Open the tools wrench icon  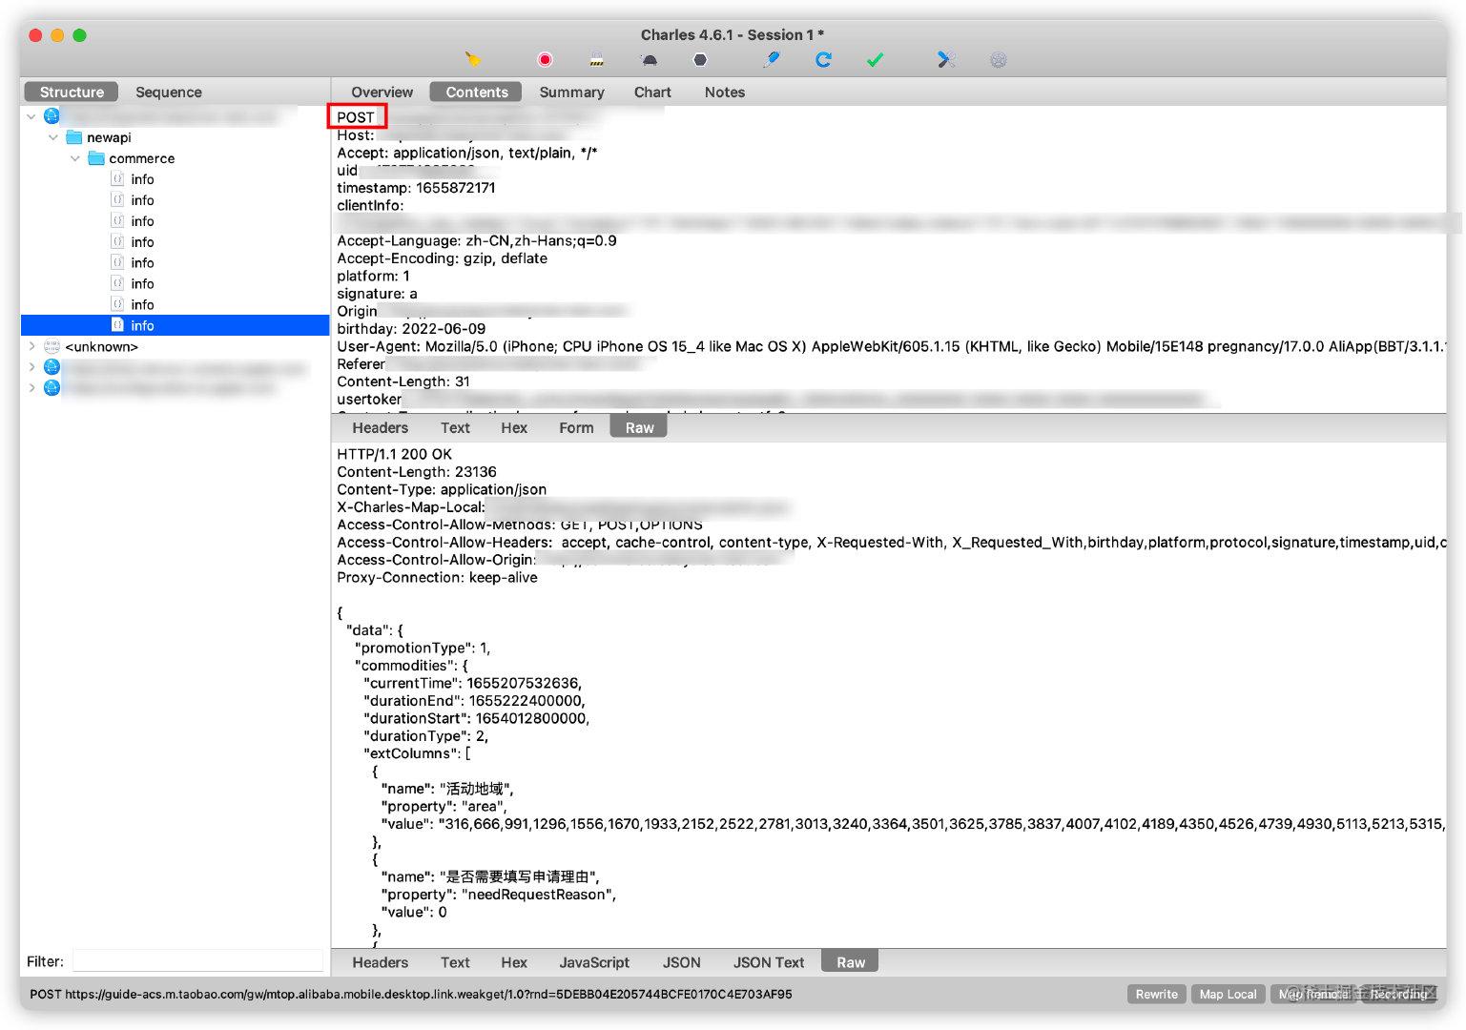(x=946, y=60)
